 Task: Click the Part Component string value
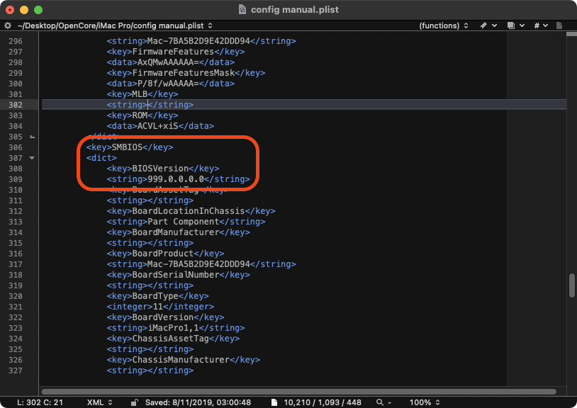[x=184, y=222]
